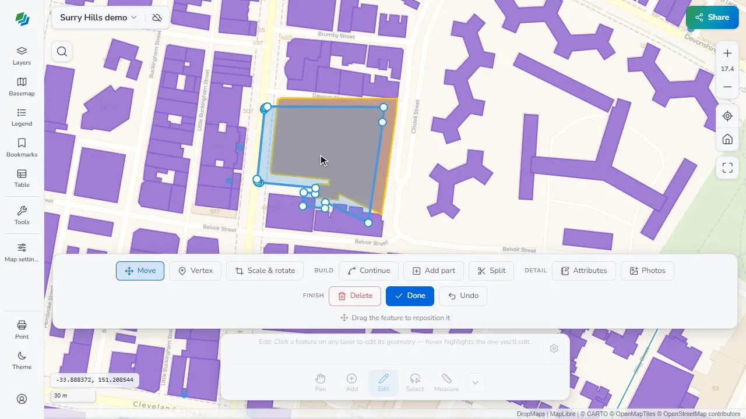Choose the Continue build option
The height and width of the screenshot is (419, 746).
click(x=368, y=271)
